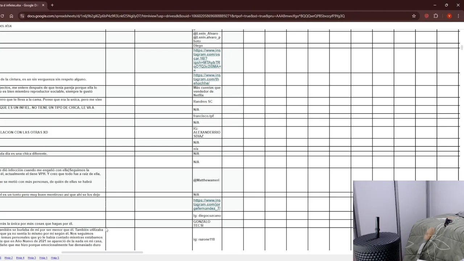The image size is (464, 261).
Task: Open the instagram.com/jorgefernandez_7 link
Action: pyautogui.click(x=207, y=204)
